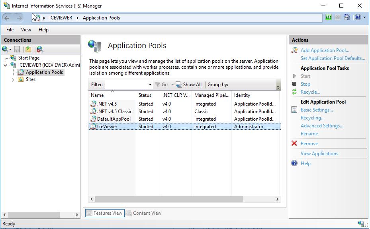
Task: Click the arrow after ICEVIEWER in breadcrumb
Action: point(77,18)
